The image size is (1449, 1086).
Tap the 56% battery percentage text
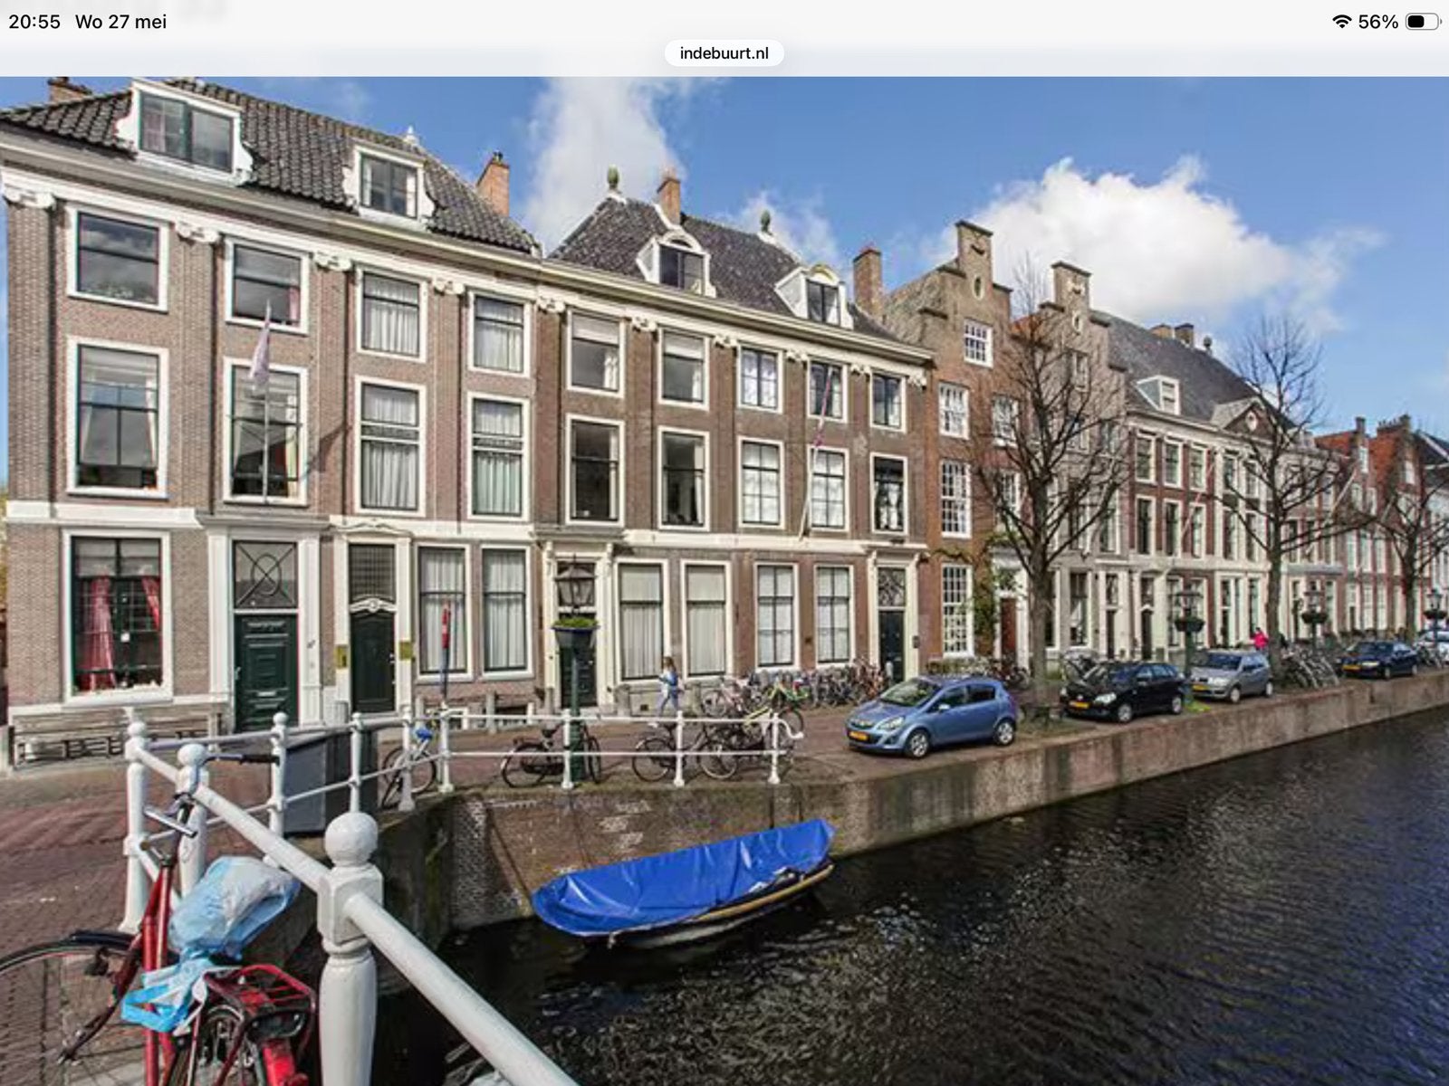1377,22
